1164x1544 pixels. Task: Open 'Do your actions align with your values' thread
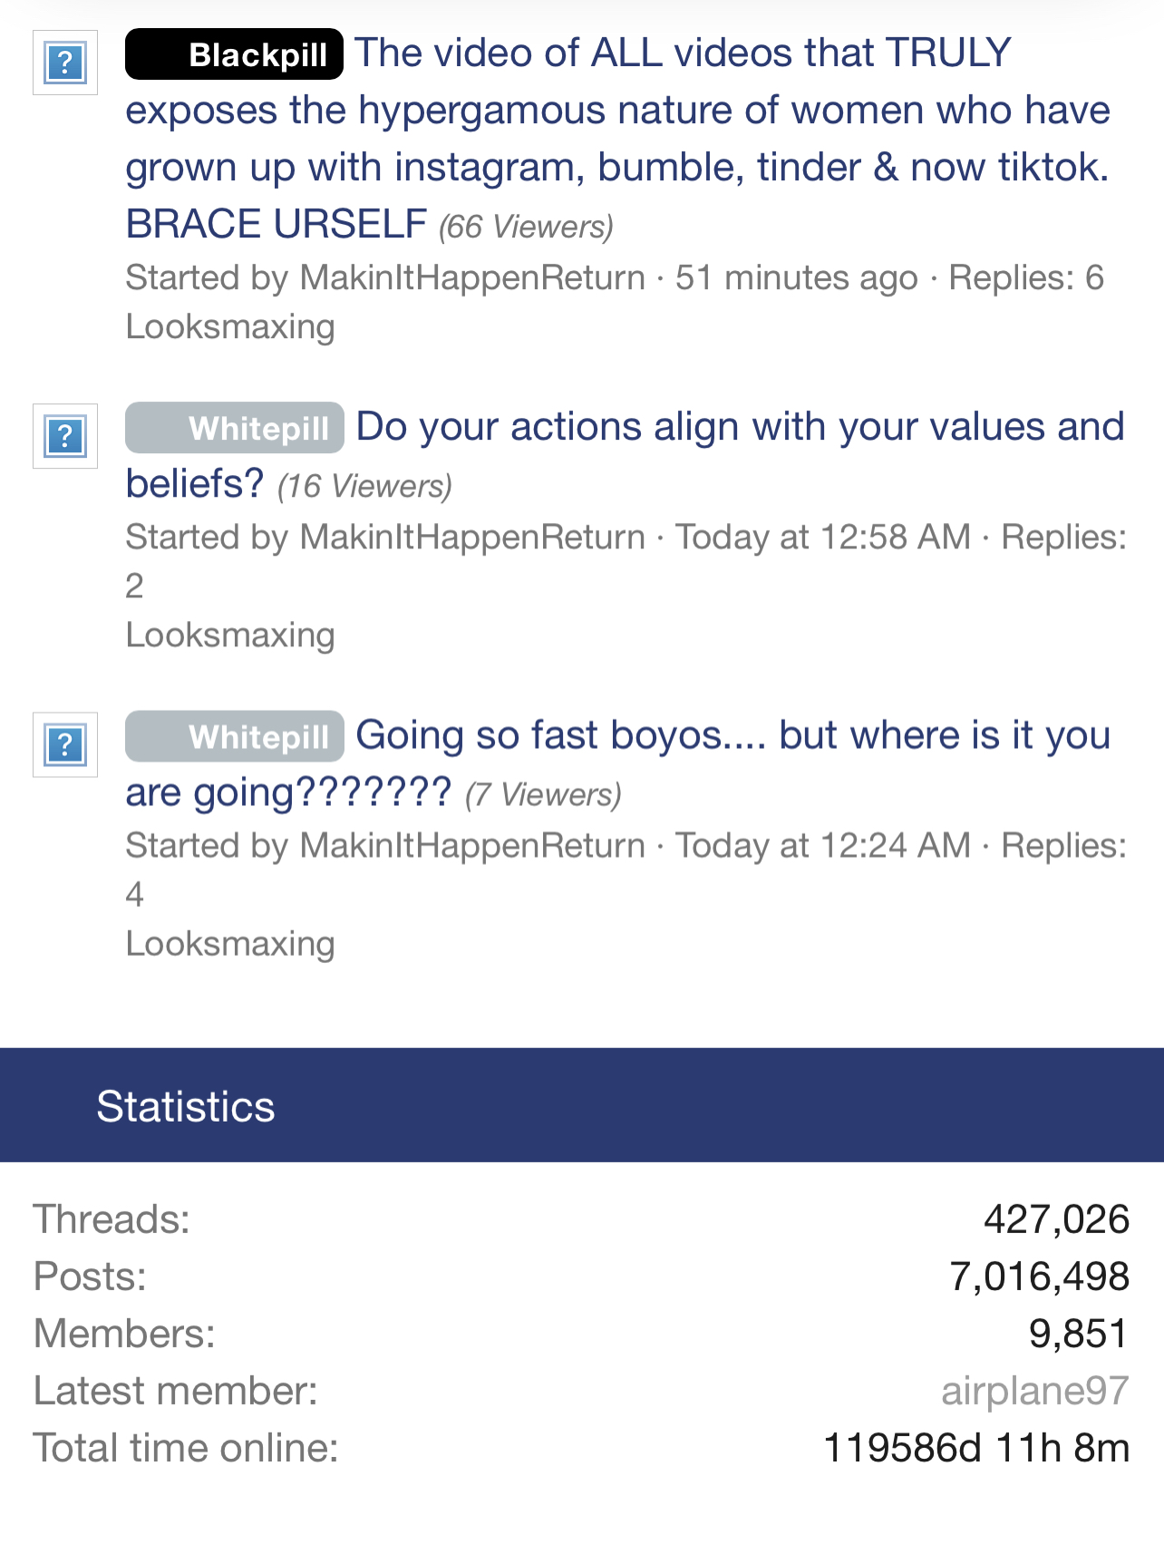point(740,427)
